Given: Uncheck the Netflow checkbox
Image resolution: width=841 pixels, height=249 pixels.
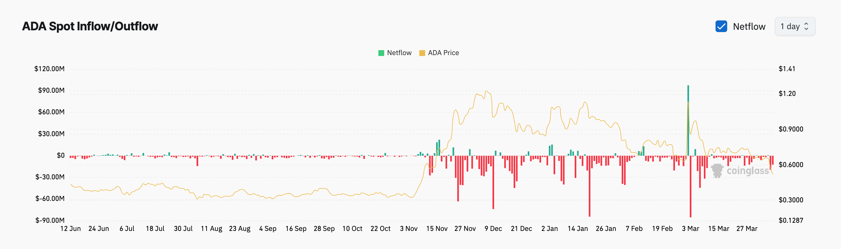Looking at the screenshot, I should tap(721, 27).
